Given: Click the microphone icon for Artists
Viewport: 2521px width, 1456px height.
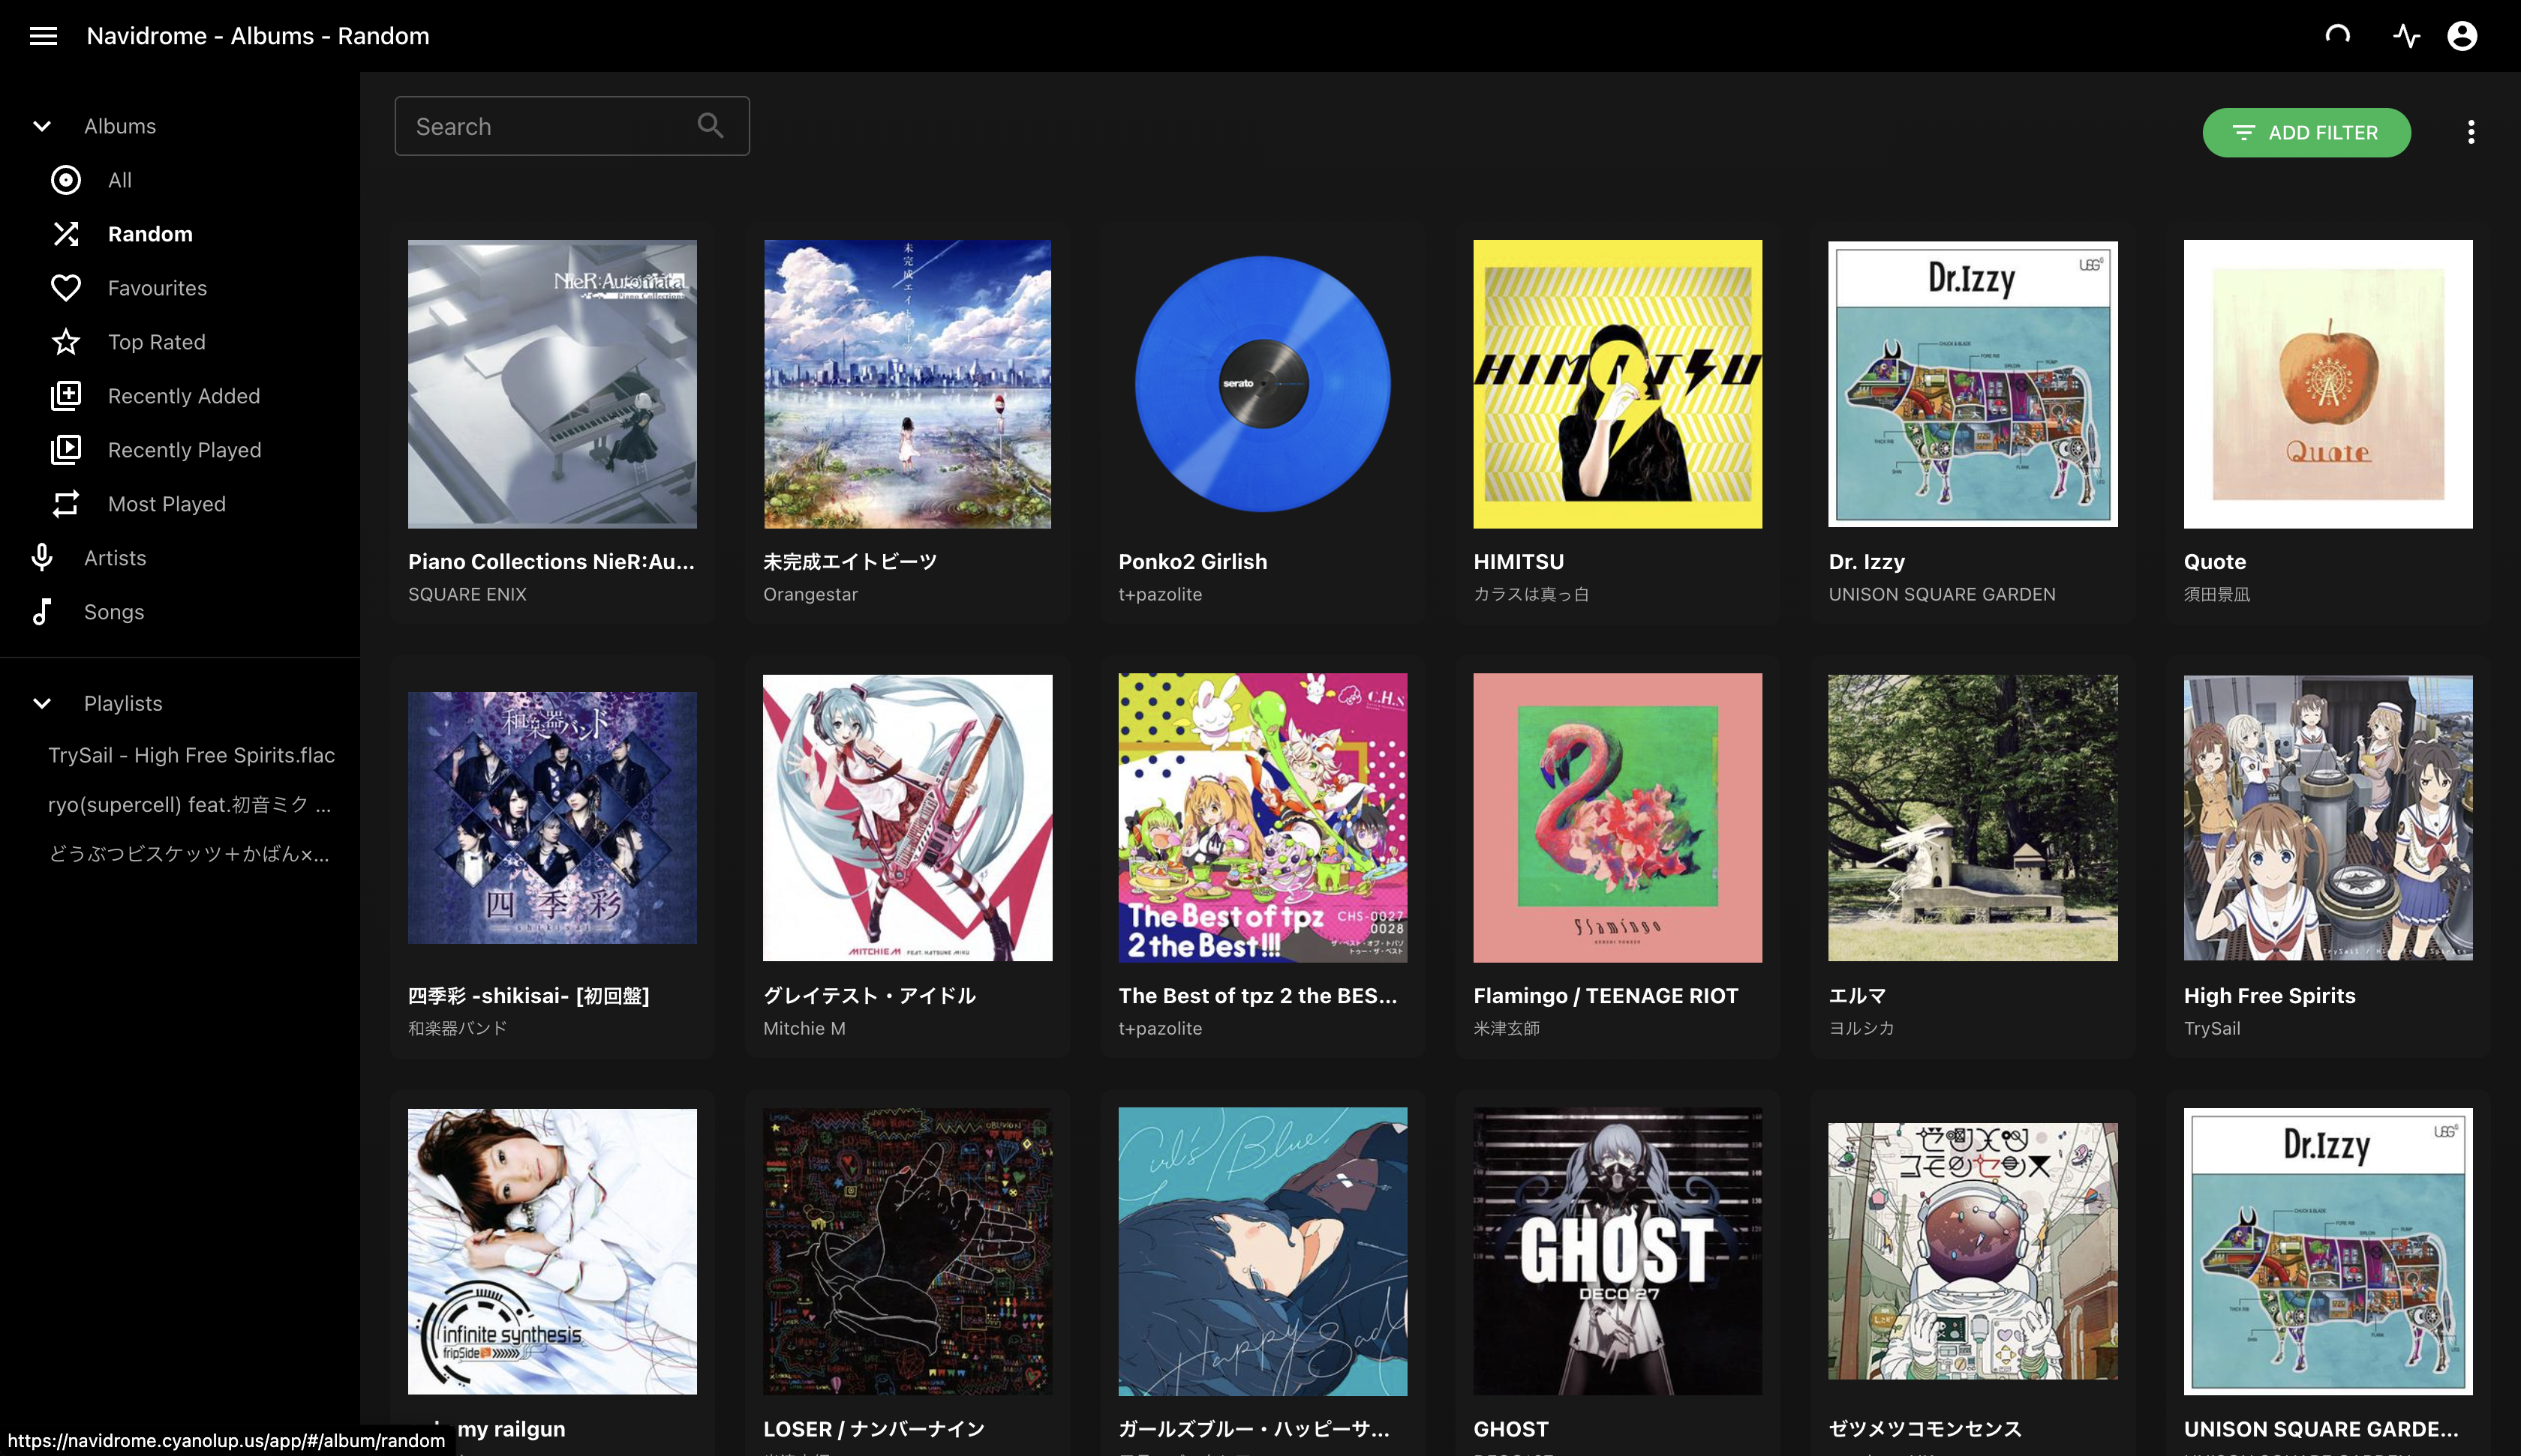Looking at the screenshot, I should point(42,558).
